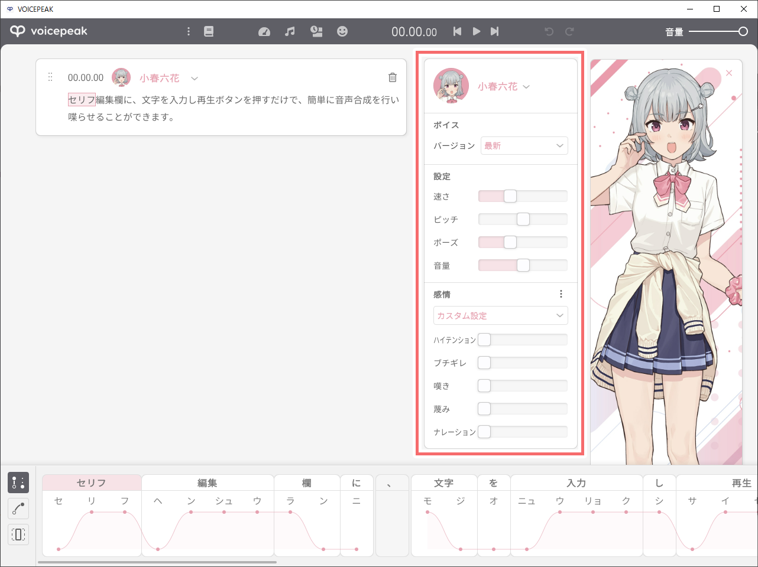Click the 00.00.00 timestamp in the text block
This screenshot has width=758, height=567.
[x=86, y=77]
